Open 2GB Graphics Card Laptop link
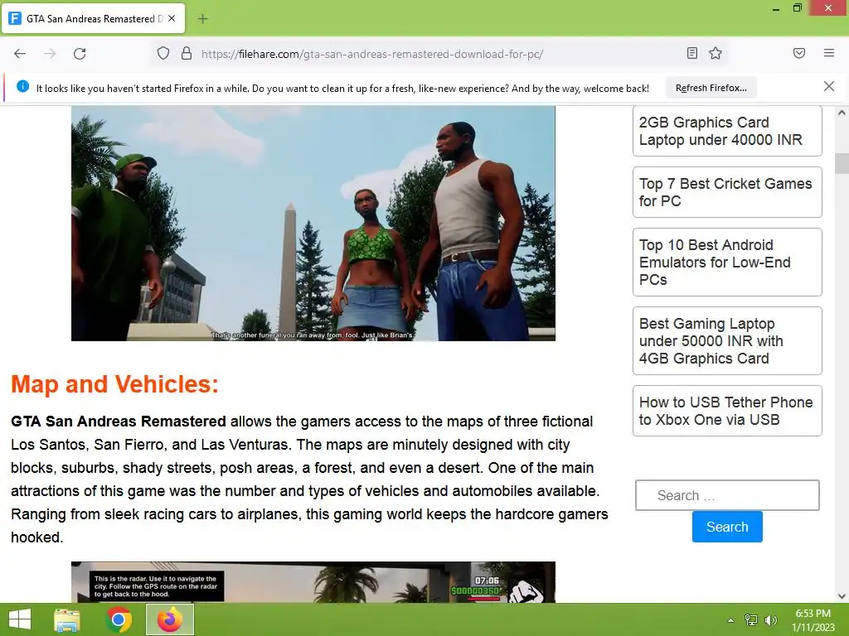 click(x=727, y=131)
